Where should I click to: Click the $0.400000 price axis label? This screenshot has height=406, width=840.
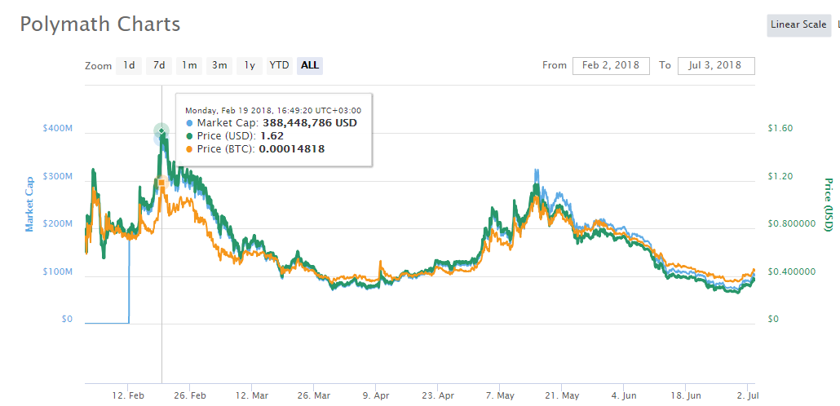point(792,271)
